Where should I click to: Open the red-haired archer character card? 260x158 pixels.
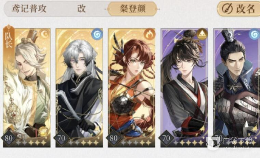(131, 88)
